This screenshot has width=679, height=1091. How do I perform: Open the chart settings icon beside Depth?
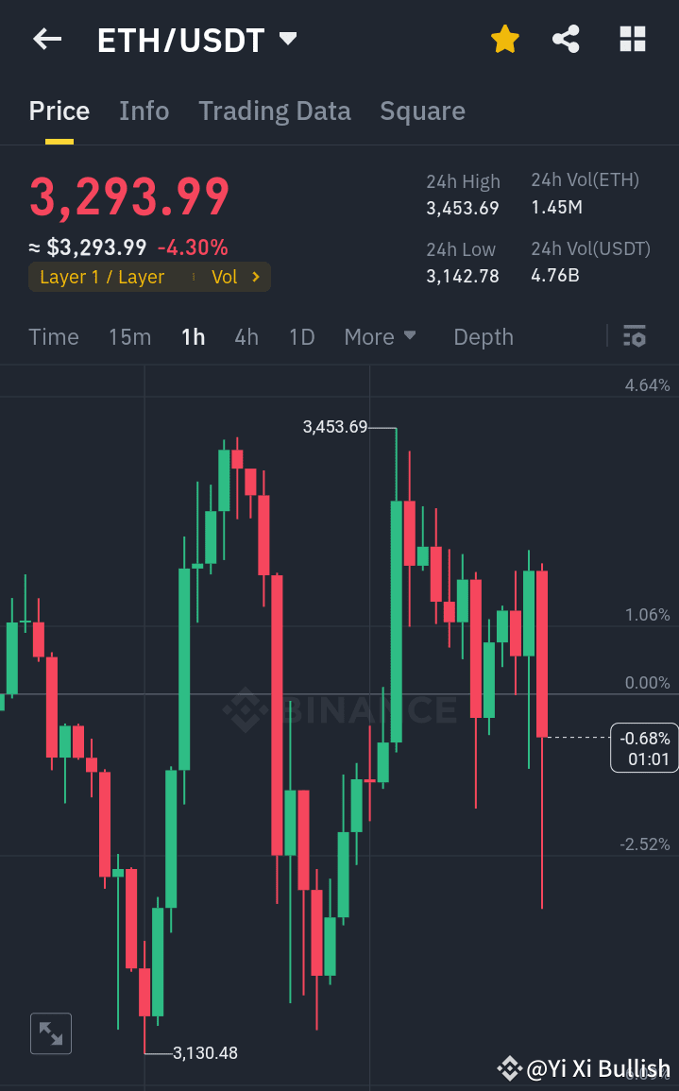pyautogui.click(x=634, y=336)
